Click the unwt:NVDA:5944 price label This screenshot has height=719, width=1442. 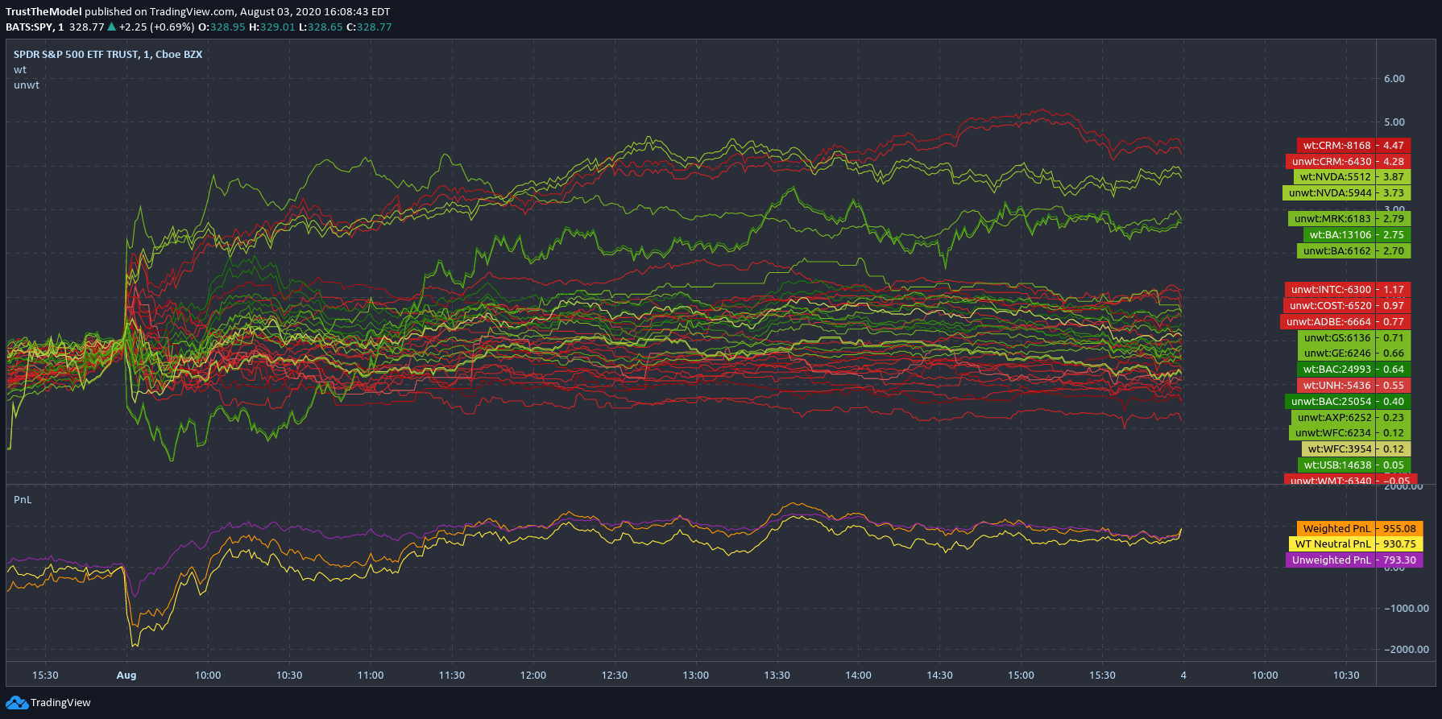pos(1346,193)
